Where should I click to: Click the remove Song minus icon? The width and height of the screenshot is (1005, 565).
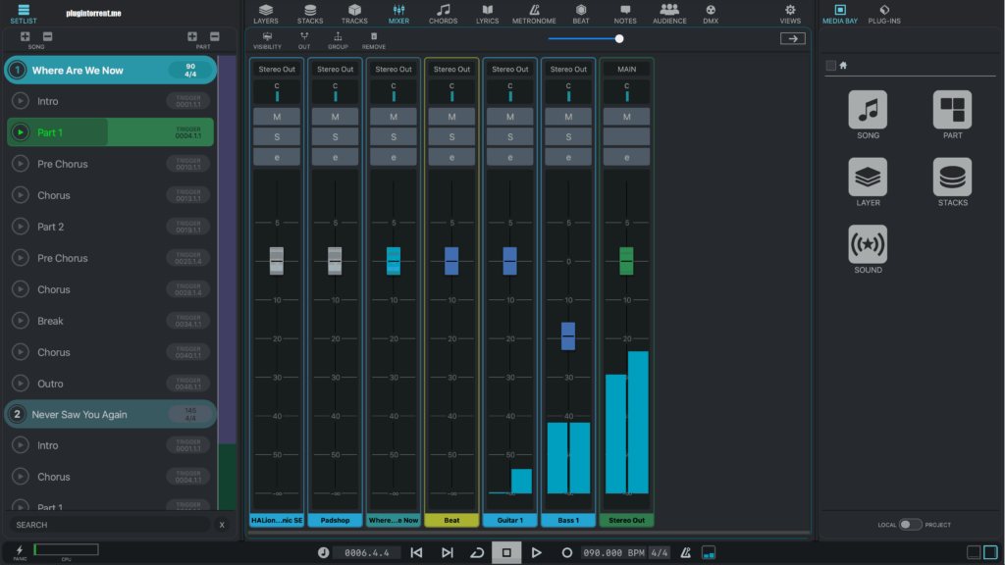pos(47,36)
